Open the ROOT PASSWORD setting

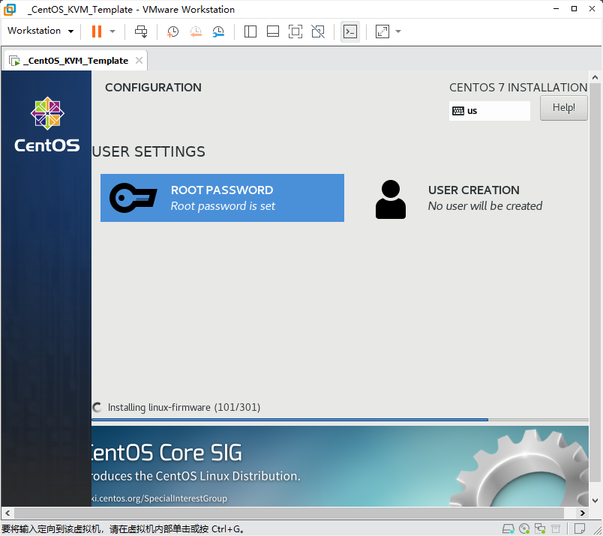[222, 198]
